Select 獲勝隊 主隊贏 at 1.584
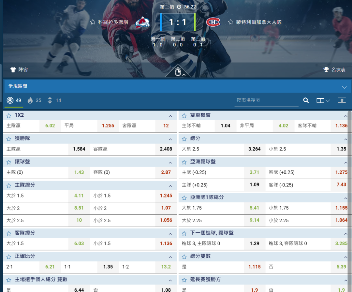The height and width of the screenshot is (292, 352). tap(79, 149)
